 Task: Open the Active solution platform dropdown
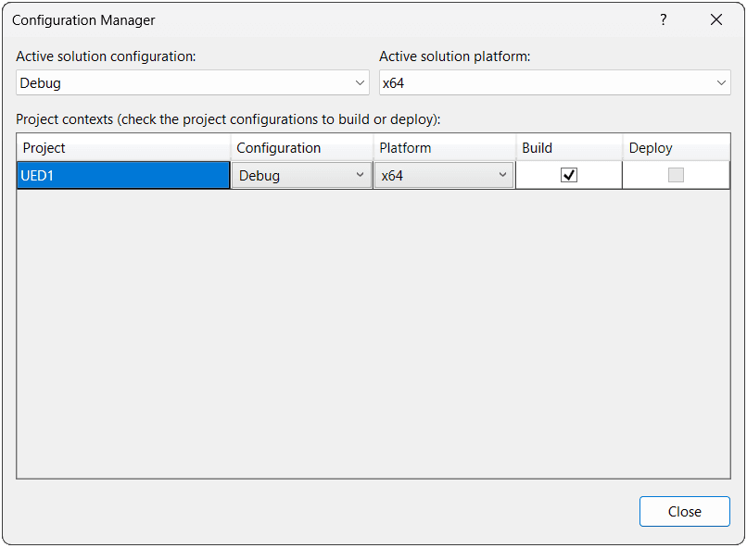pyautogui.click(x=722, y=81)
